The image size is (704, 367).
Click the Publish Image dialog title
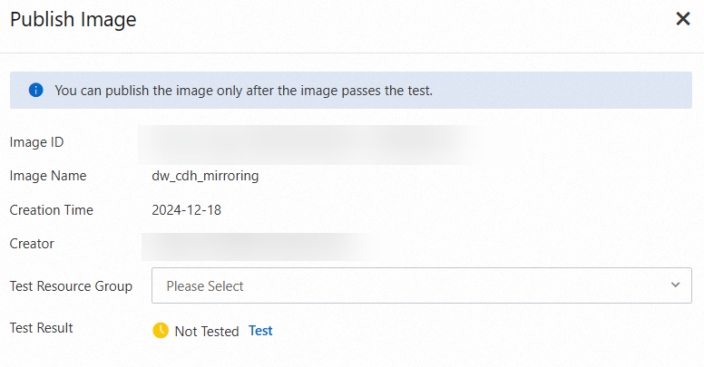[x=73, y=19]
